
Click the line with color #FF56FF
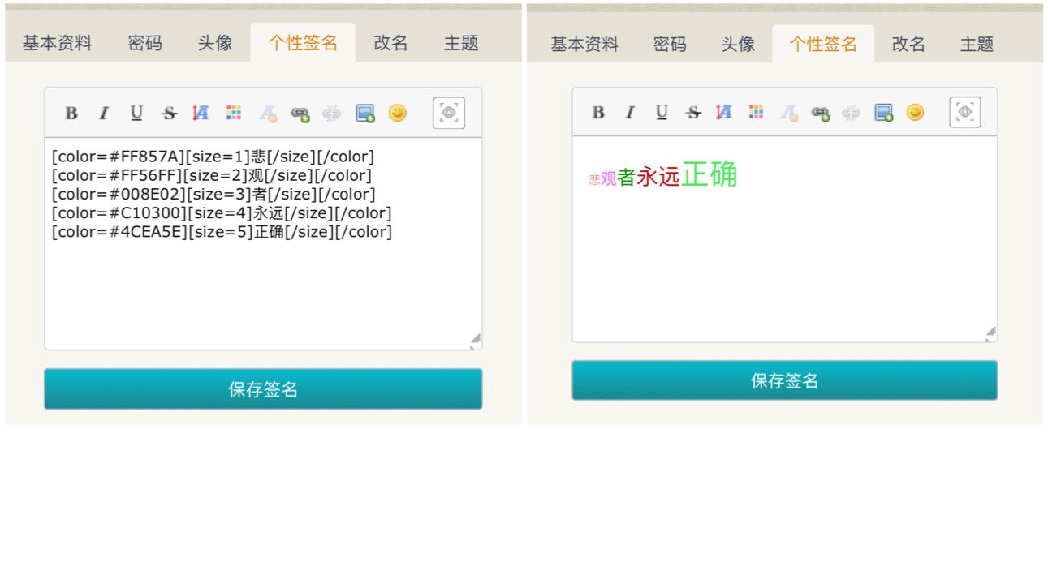212,175
